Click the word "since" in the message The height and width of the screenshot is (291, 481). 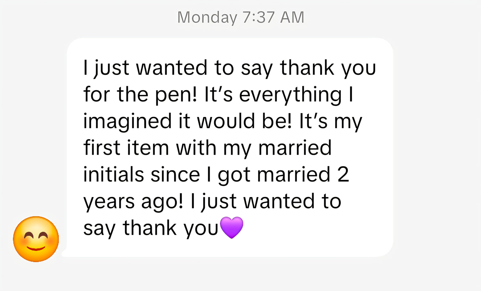(x=175, y=175)
